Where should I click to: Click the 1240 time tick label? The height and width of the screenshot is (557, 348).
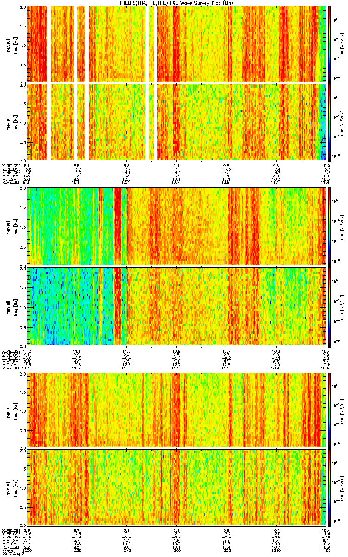click(126, 551)
